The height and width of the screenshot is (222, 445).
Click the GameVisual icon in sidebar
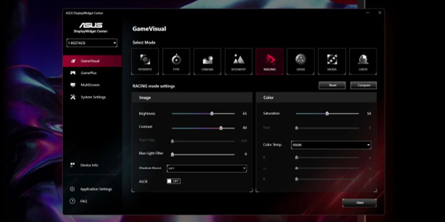click(x=73, y=61)
